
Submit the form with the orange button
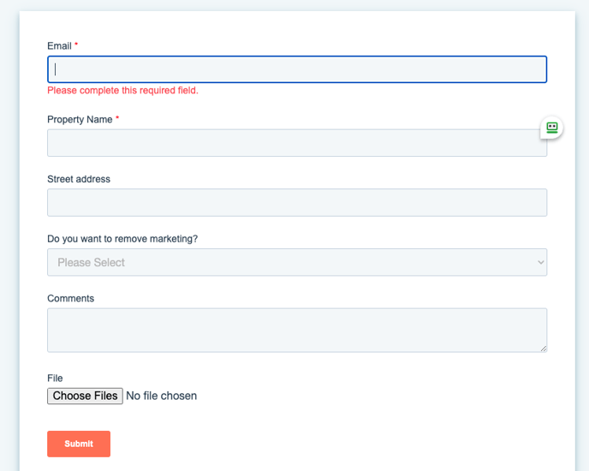tap(79, 444)
